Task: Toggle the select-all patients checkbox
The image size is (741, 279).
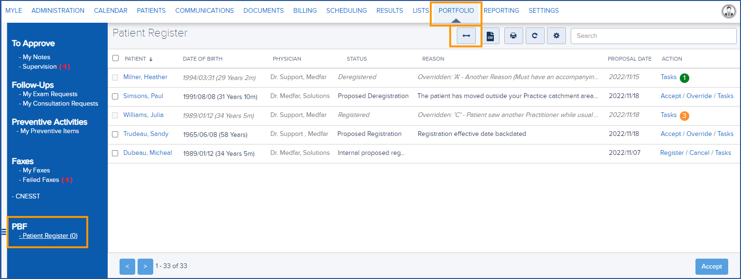Action: [x=116, y=58]
